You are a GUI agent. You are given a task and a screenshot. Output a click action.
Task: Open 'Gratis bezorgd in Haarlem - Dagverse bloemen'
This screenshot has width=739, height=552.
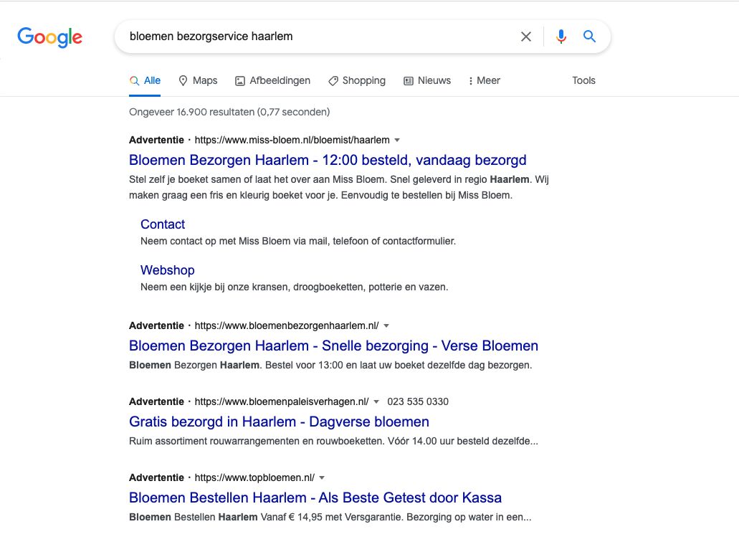point(279,422)
